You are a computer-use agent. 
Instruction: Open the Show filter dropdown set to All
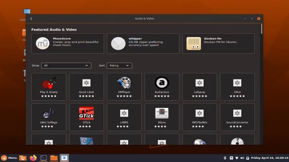click(66, 66)
